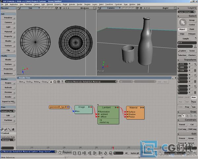Screen dimensions: 198x159
Task: Maximize the Camera viewport with corner icon
Action: point(175,8)
